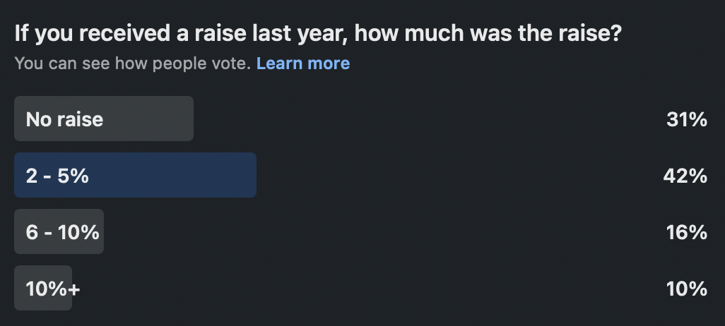The width and height of the screenshot is (725, 326).
Task: Click the poll question heading text
Action: pyautogui.click(x=317, y=33)
